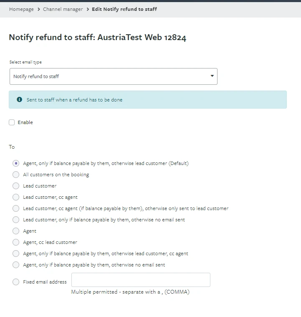Go to Homepage breadcrumb link
301x317 pixels.
(21, 9)
